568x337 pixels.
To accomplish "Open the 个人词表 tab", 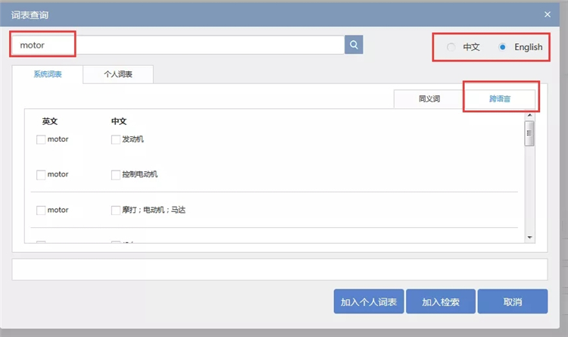I will click(x=118, y=74).
